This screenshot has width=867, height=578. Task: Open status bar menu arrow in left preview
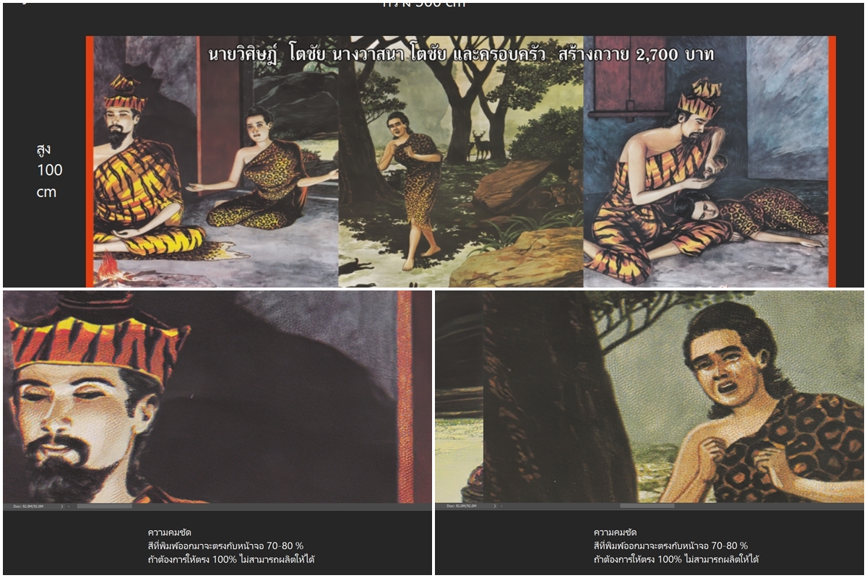62,506
